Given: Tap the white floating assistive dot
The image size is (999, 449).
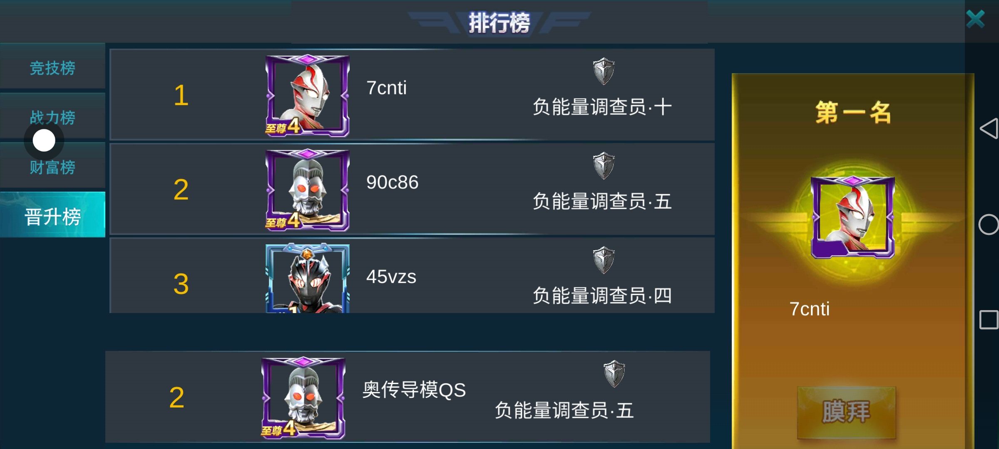Looking at the screenshot, I should [44, 141].
